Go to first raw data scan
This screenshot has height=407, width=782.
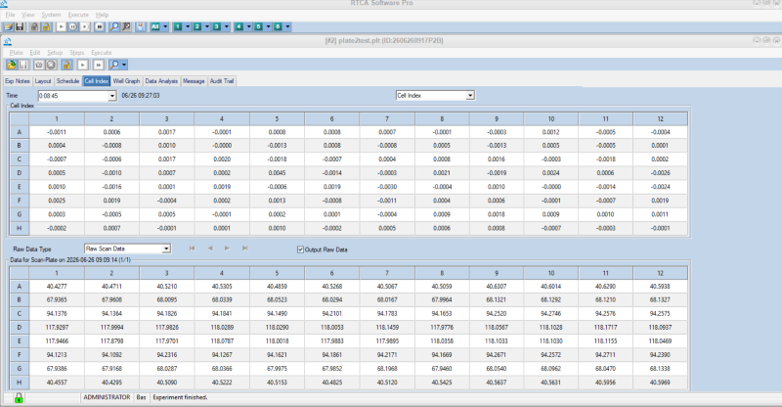[x=192, y=249]
